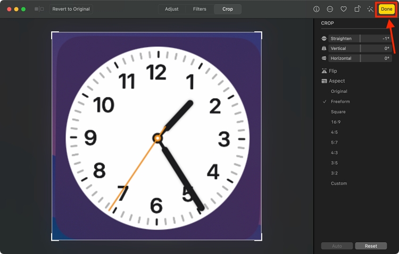Screen dimensions: 399x254
Task: Click the Aspect ratio icon
Action: 324,81
